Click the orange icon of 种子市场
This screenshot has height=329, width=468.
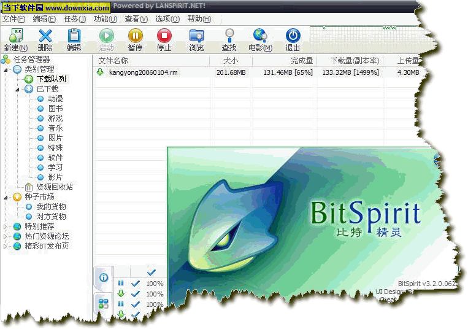pos(17,197)
